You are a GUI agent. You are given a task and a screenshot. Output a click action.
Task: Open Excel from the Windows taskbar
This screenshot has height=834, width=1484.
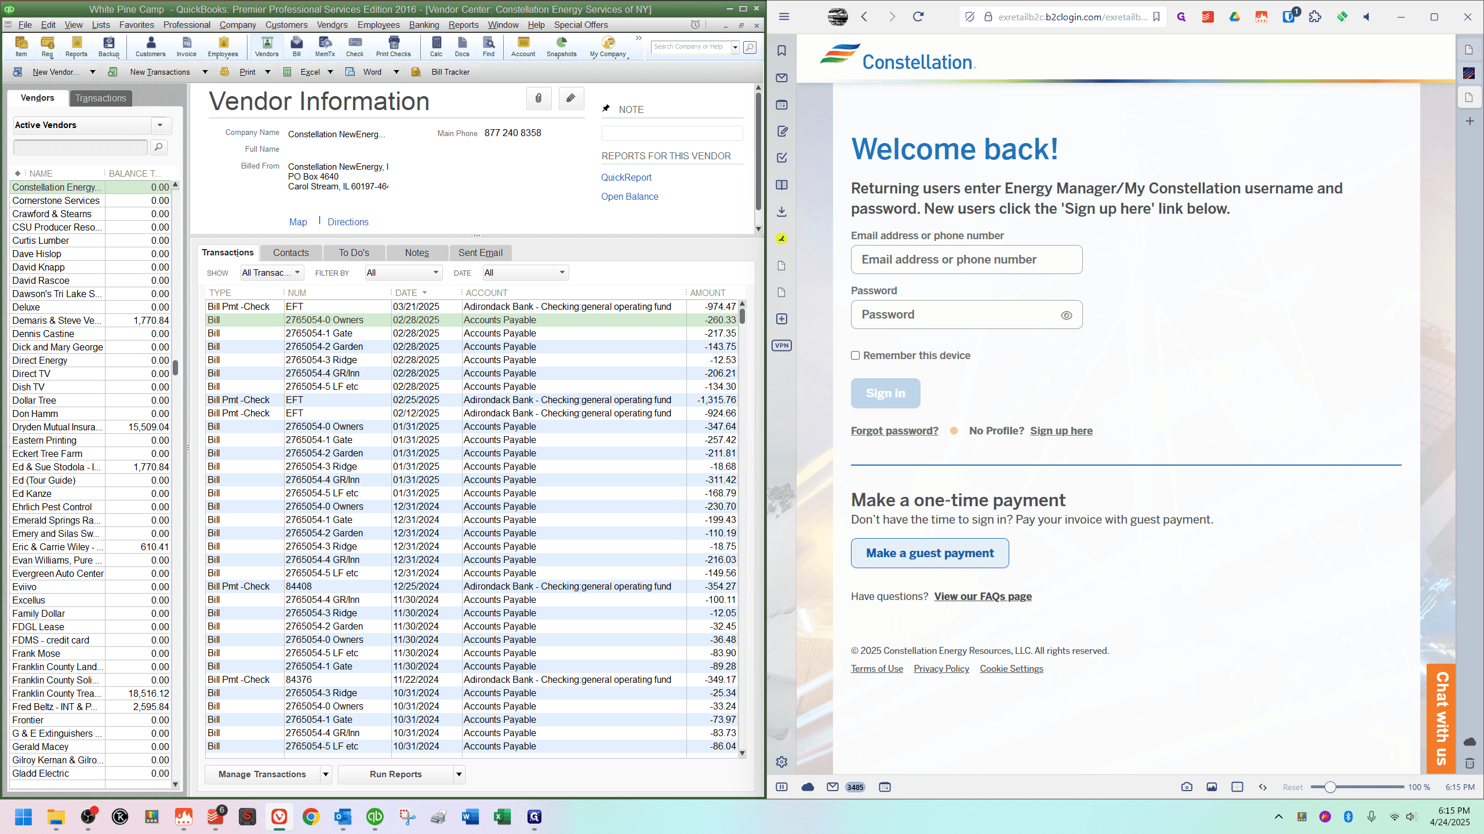coord(502,817)
